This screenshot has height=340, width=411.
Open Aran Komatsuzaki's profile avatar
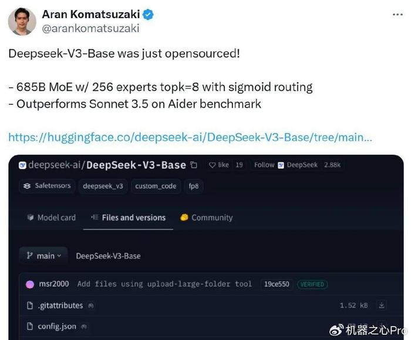click(x=22, y=22)
